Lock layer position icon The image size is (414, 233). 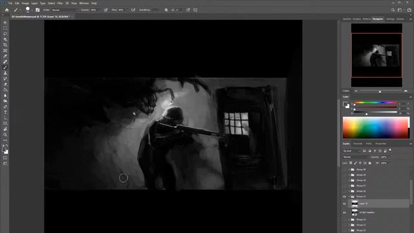[360, 163]
